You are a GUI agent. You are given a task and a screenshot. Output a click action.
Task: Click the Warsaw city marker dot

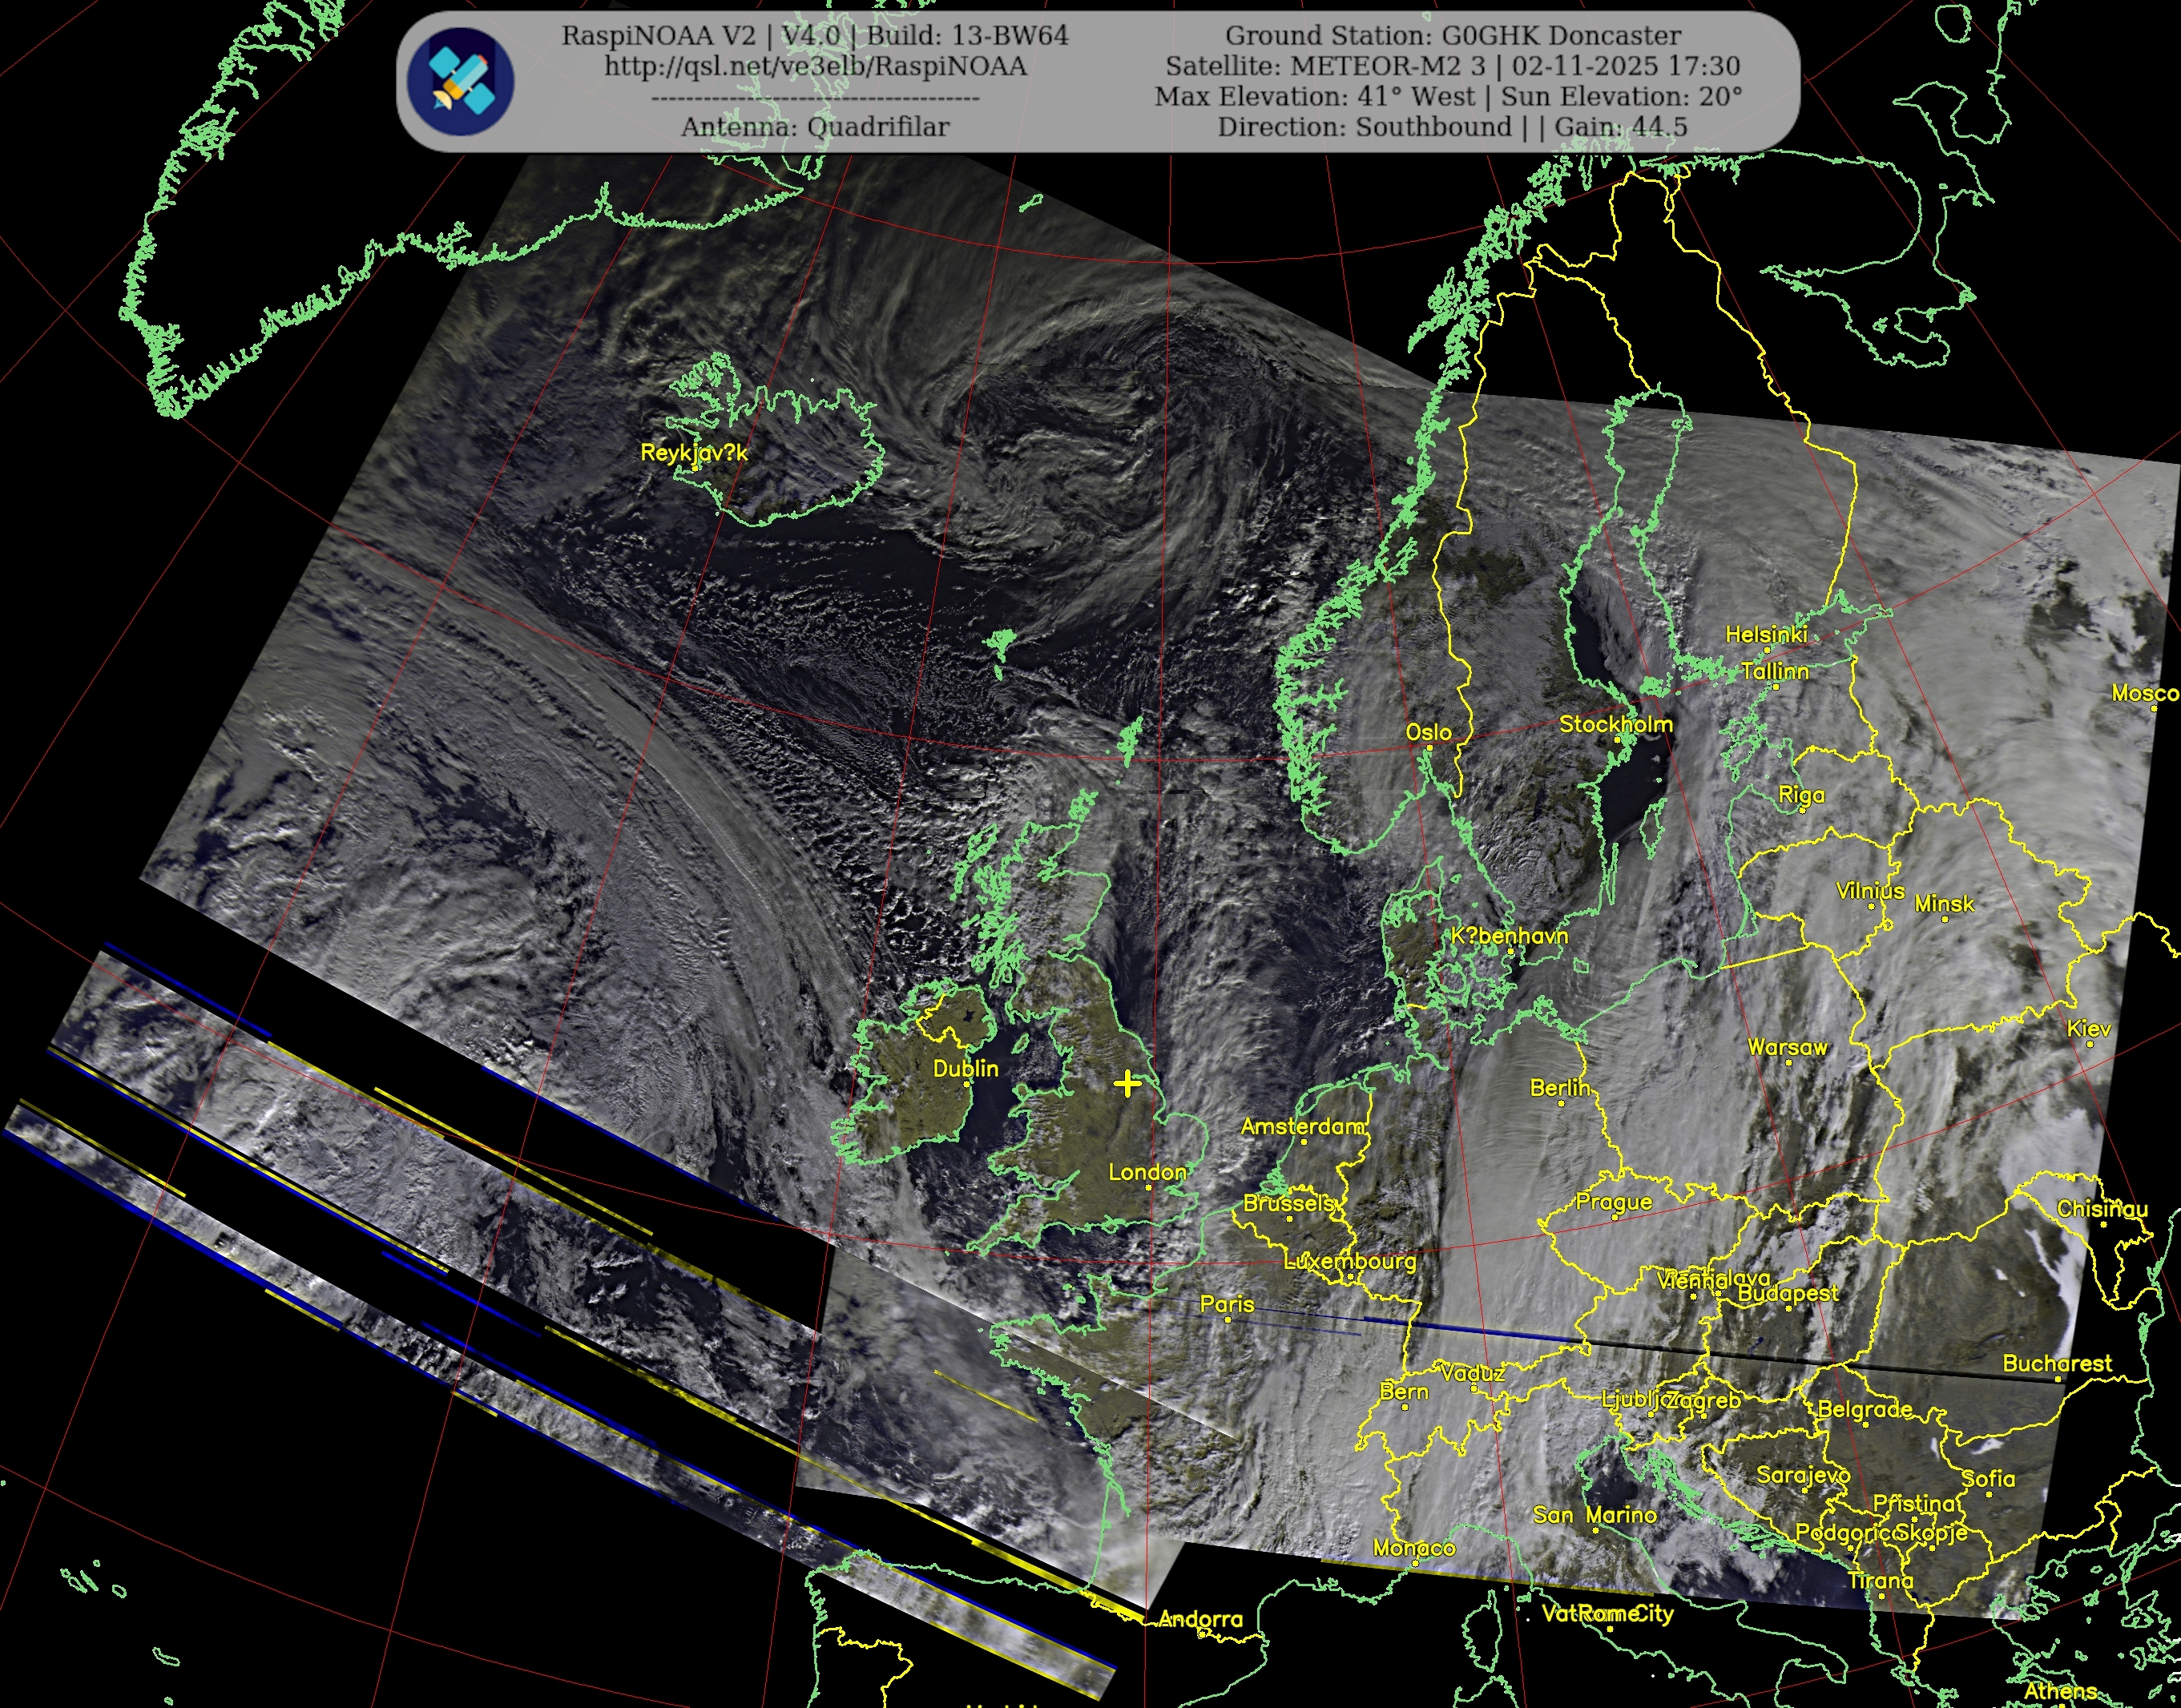coord(1788,1062)
